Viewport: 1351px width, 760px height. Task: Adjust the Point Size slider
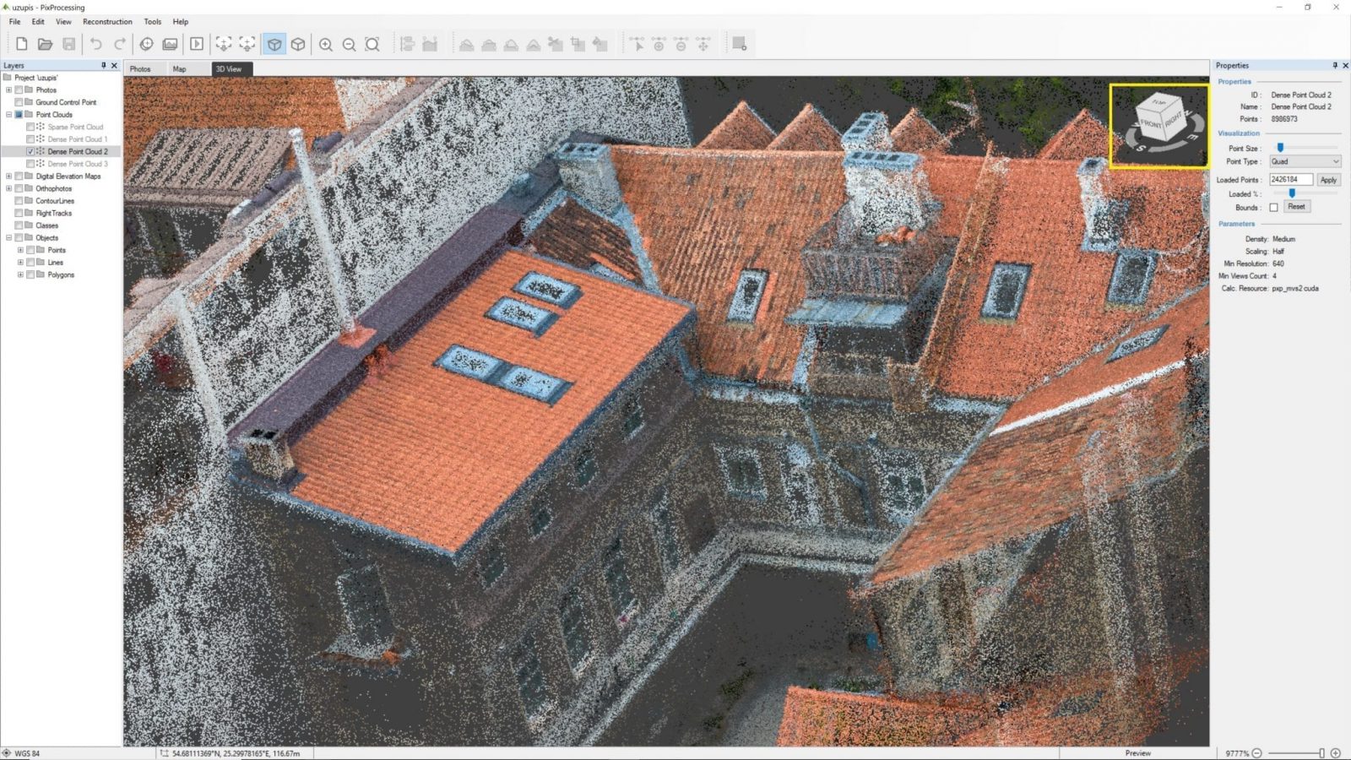[1282, 148]
